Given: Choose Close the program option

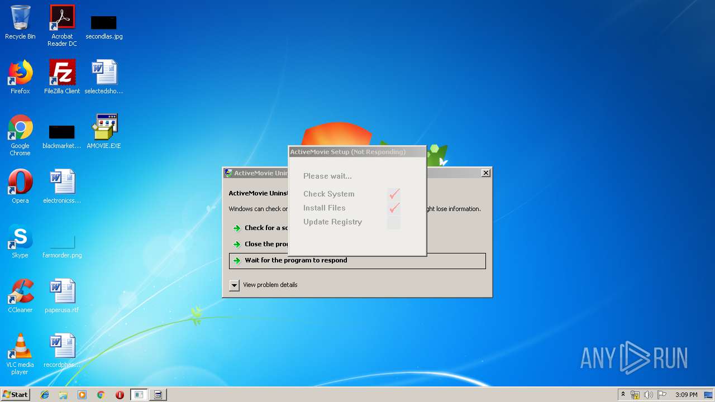Looking at the screenshot, I should point(260,244).
